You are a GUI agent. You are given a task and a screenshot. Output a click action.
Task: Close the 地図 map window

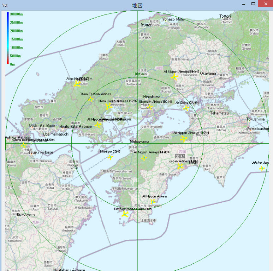click(265, 4)
